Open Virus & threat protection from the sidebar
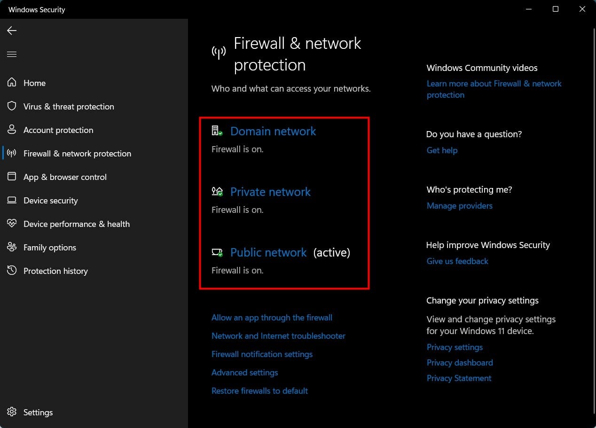This screenshot has height=428, width=596. [69, 106]
